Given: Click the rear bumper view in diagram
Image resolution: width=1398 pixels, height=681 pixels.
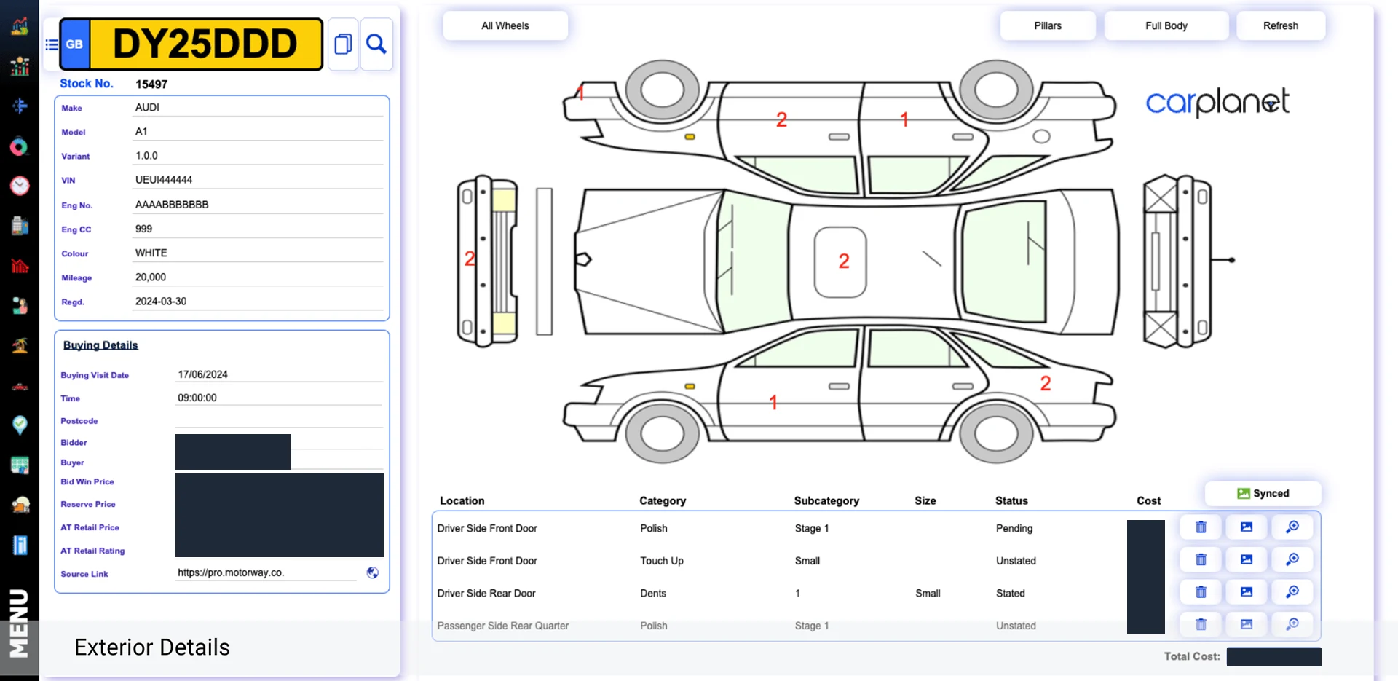Looking at the screenshot, I should pyautogui.click(x=1178, y=261).
